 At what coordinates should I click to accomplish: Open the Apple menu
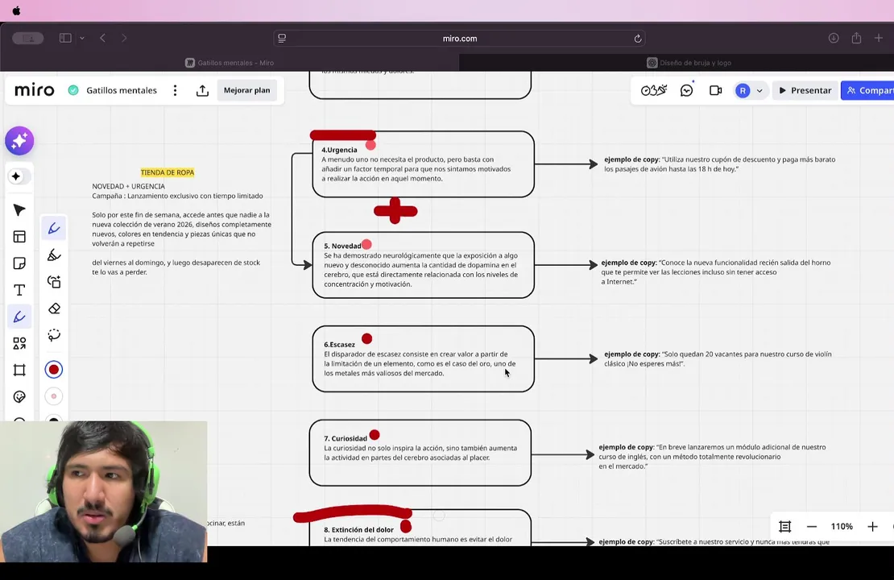[16, 10]
